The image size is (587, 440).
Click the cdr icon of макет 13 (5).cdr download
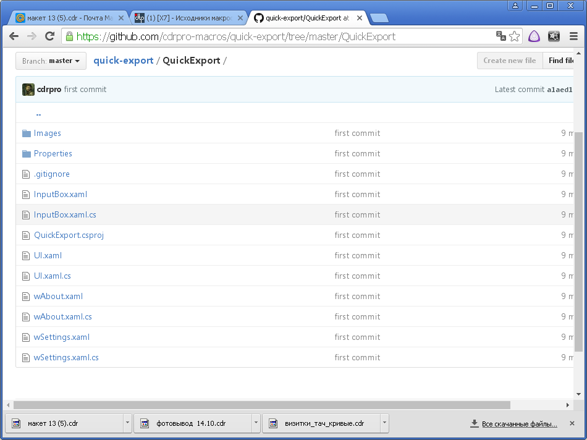pyautogui.click(x=16, y=423)
